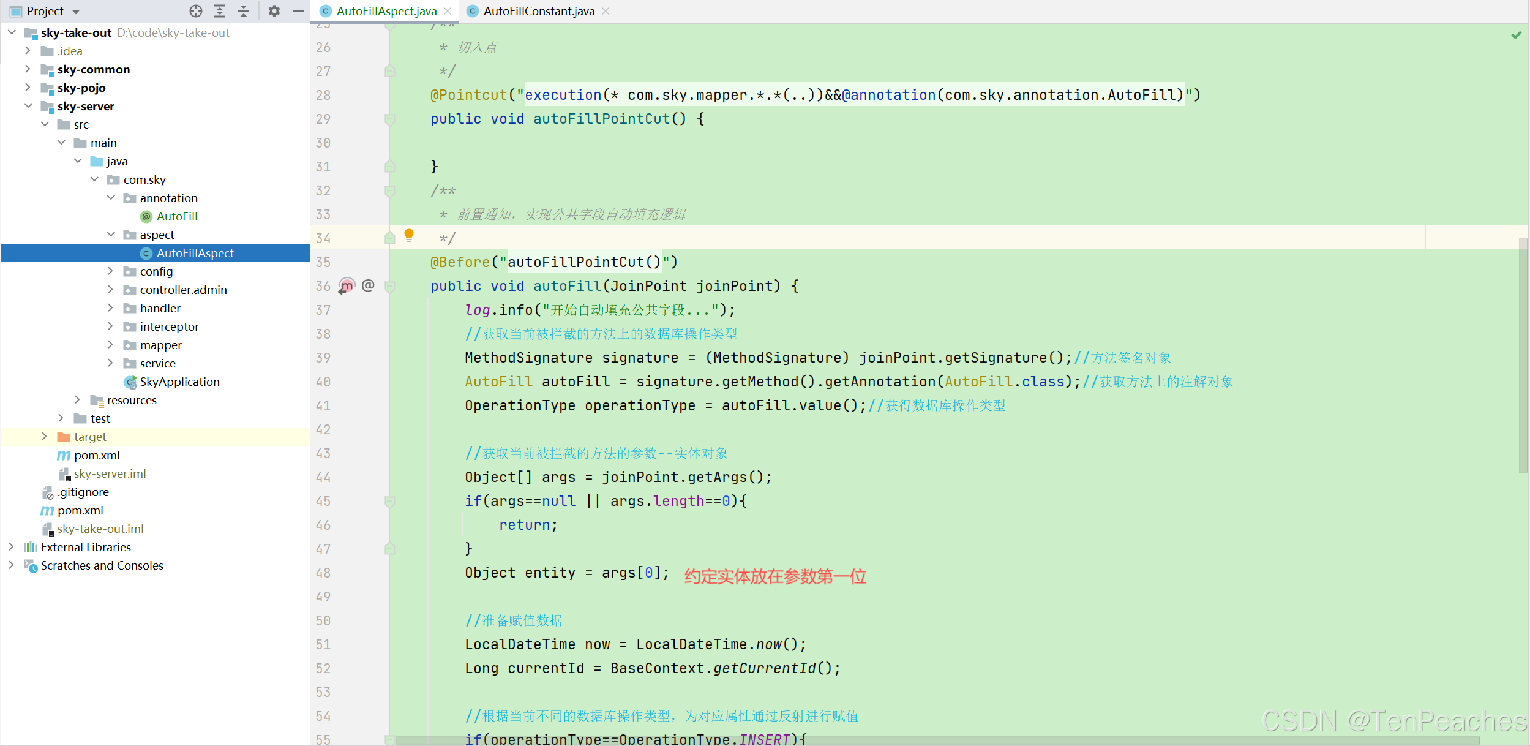Expand External Libraries node
The height and width of the screenshot is (746, 1530).
tap(12, 546)
